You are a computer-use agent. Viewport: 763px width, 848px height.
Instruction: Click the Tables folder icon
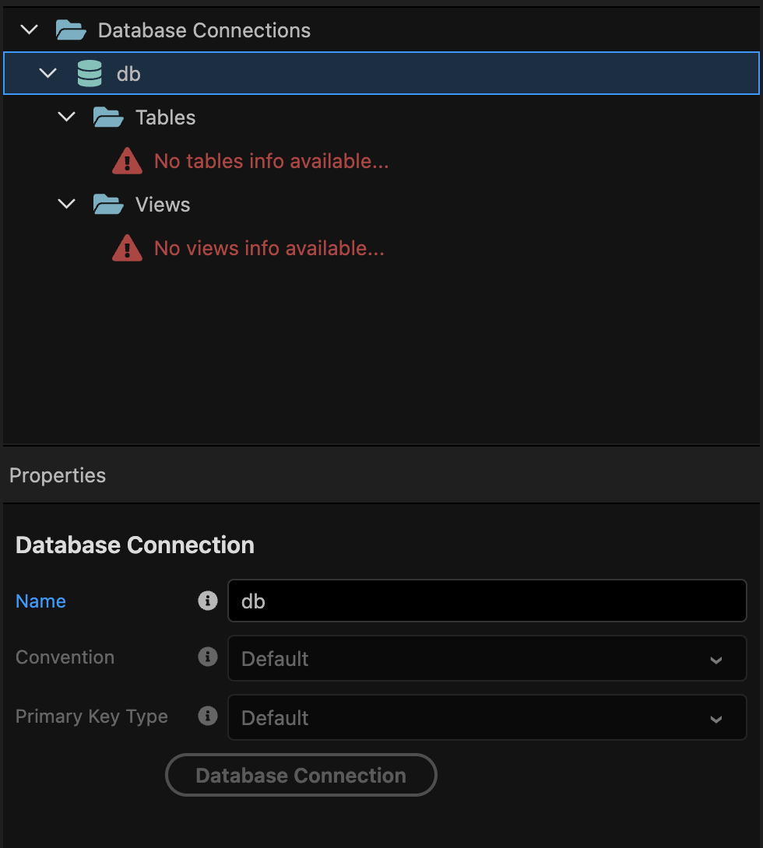coord(108,117)
